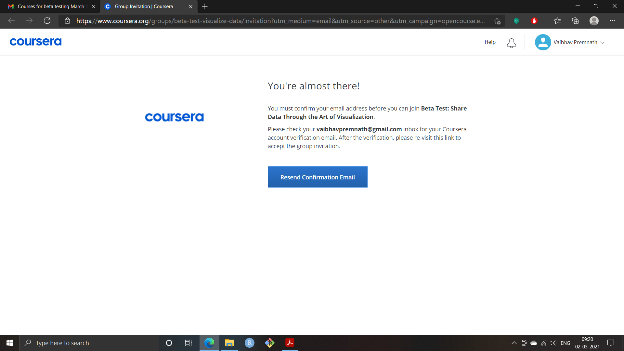
Task: Open Task View
Action: click(x=188, y=343)
